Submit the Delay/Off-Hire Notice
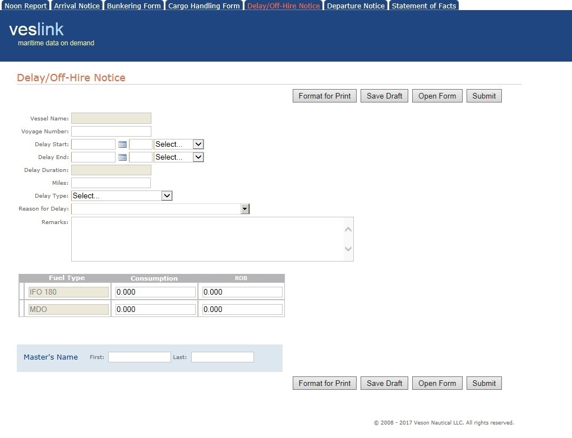This screenshot has height=438, width=572. 483,95
